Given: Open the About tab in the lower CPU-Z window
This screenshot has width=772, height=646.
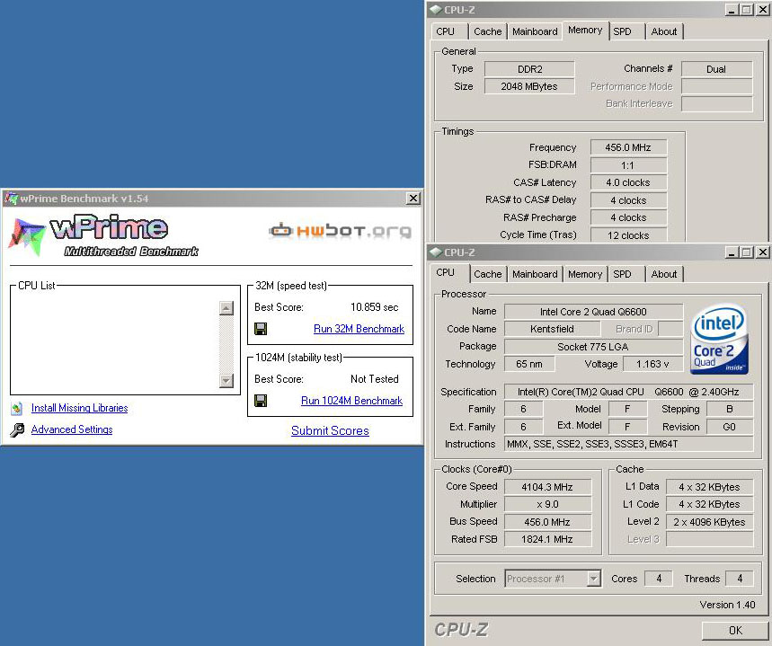Looking at the screenshot, I should click(x=664, y=274).
